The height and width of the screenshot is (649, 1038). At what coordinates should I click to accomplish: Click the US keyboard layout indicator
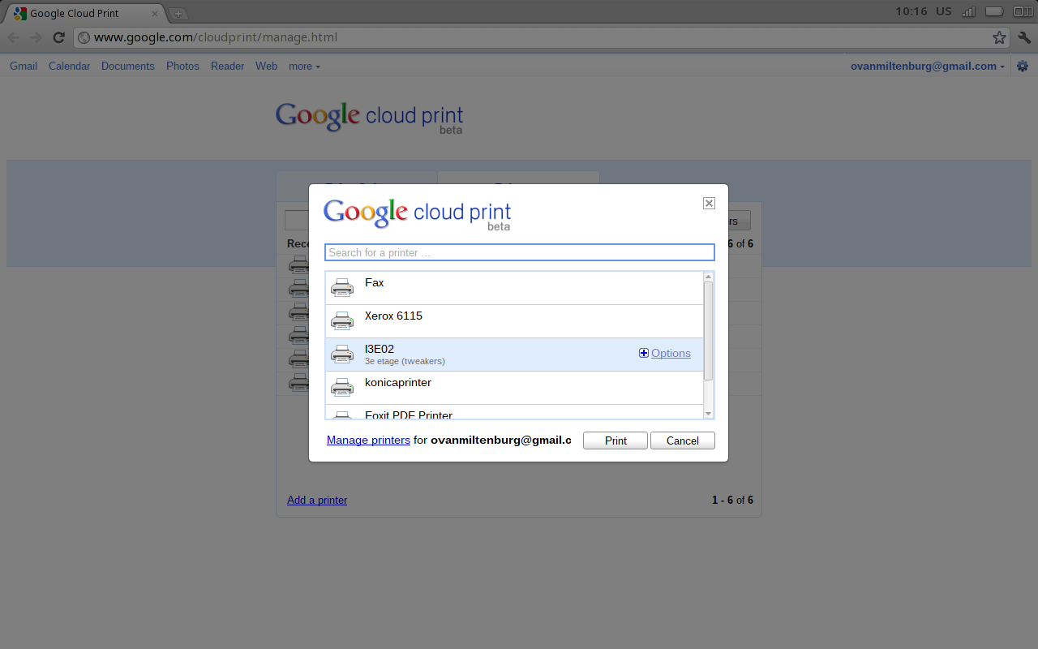coord(944,11)
